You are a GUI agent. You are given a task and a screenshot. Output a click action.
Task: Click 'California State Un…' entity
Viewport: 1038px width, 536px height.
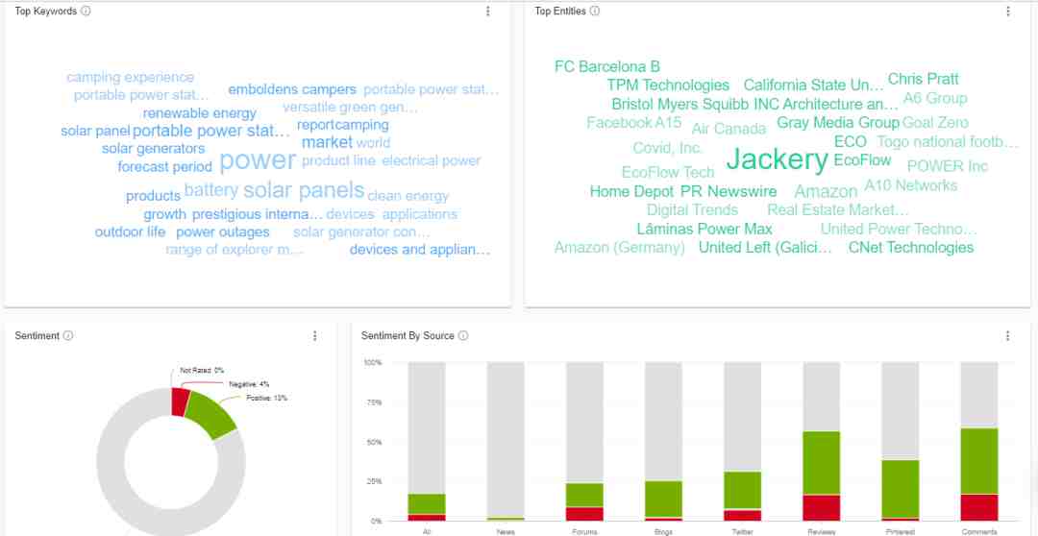pyautogui.click(x=814, y=85)
